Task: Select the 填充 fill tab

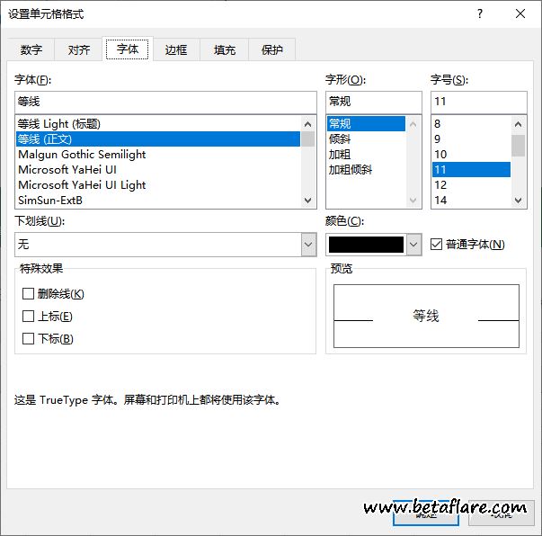Action: tap(225, 50)
